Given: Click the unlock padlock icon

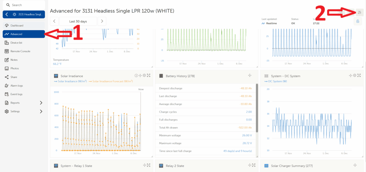Looking at the screenshot, I should [357, 21].
